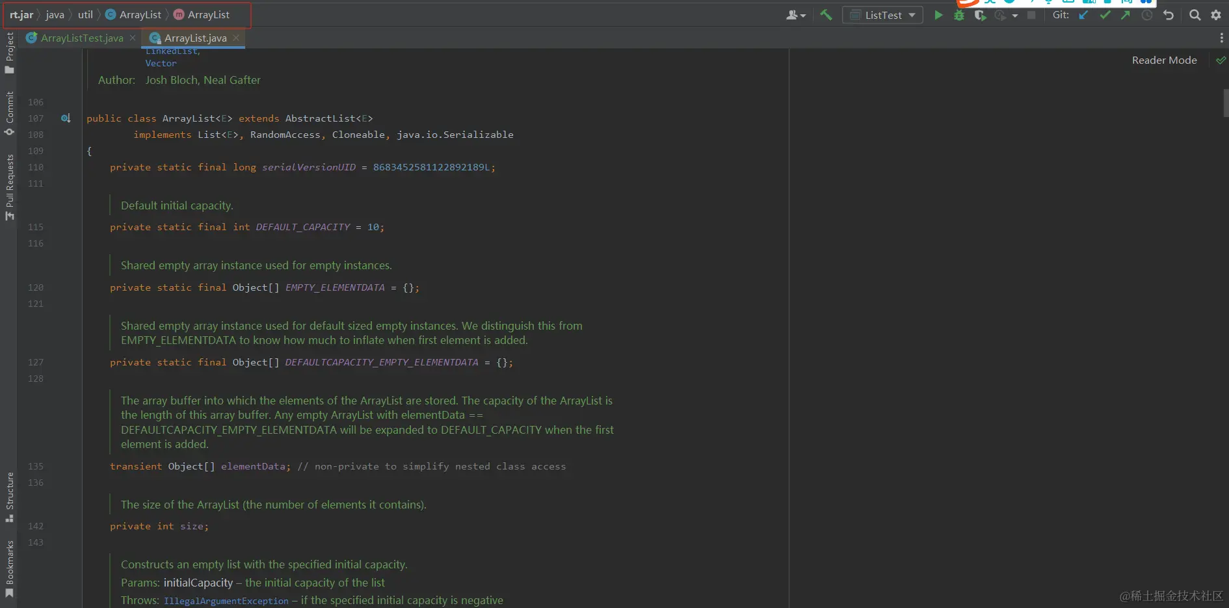
Task: Close the ArrayList.java tab
Action: point(236,38)
